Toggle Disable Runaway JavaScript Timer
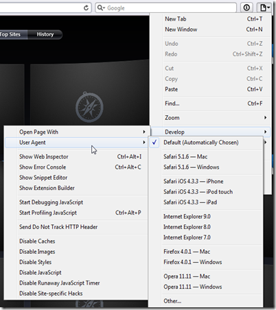276x310 pixels. (x=77, y=283)
